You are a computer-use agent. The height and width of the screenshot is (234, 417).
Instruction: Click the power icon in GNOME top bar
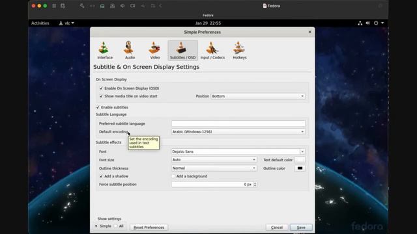pyautogui.click(x=376, y=23)
